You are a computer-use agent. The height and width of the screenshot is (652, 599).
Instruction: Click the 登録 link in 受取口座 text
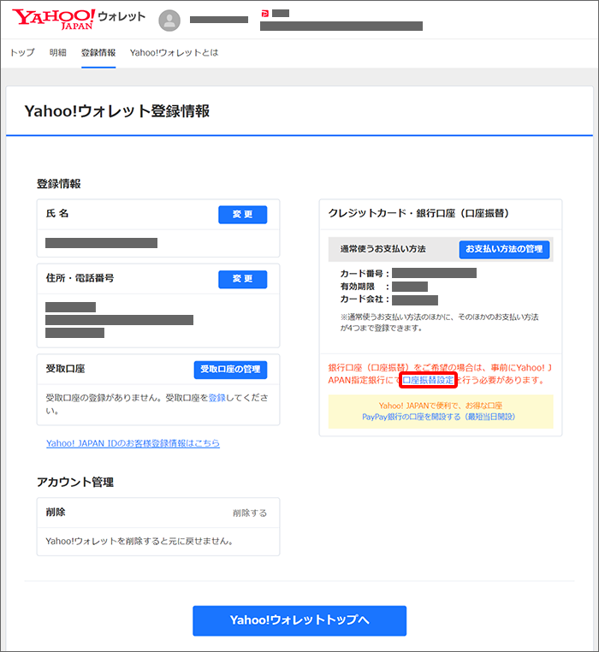(x=216, y=398)
